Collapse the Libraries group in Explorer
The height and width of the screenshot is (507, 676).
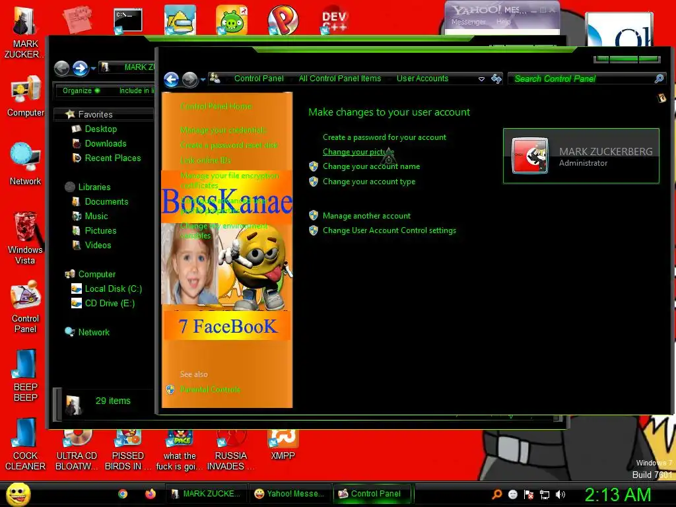pos(94,187)
